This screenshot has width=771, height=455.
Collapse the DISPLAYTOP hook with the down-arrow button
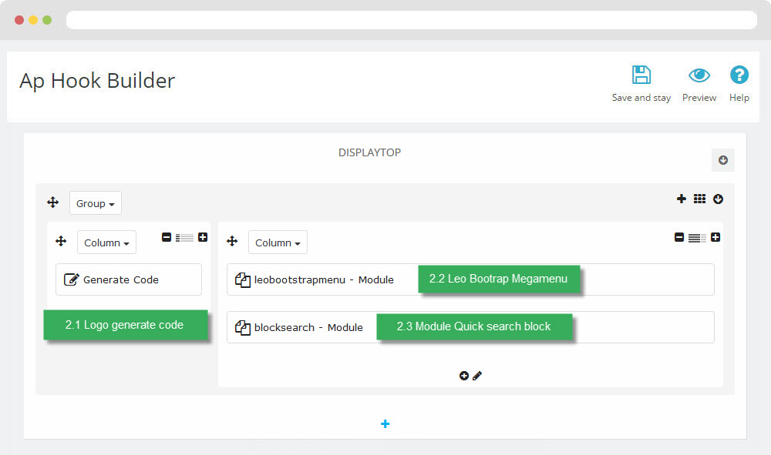point(723,160)
